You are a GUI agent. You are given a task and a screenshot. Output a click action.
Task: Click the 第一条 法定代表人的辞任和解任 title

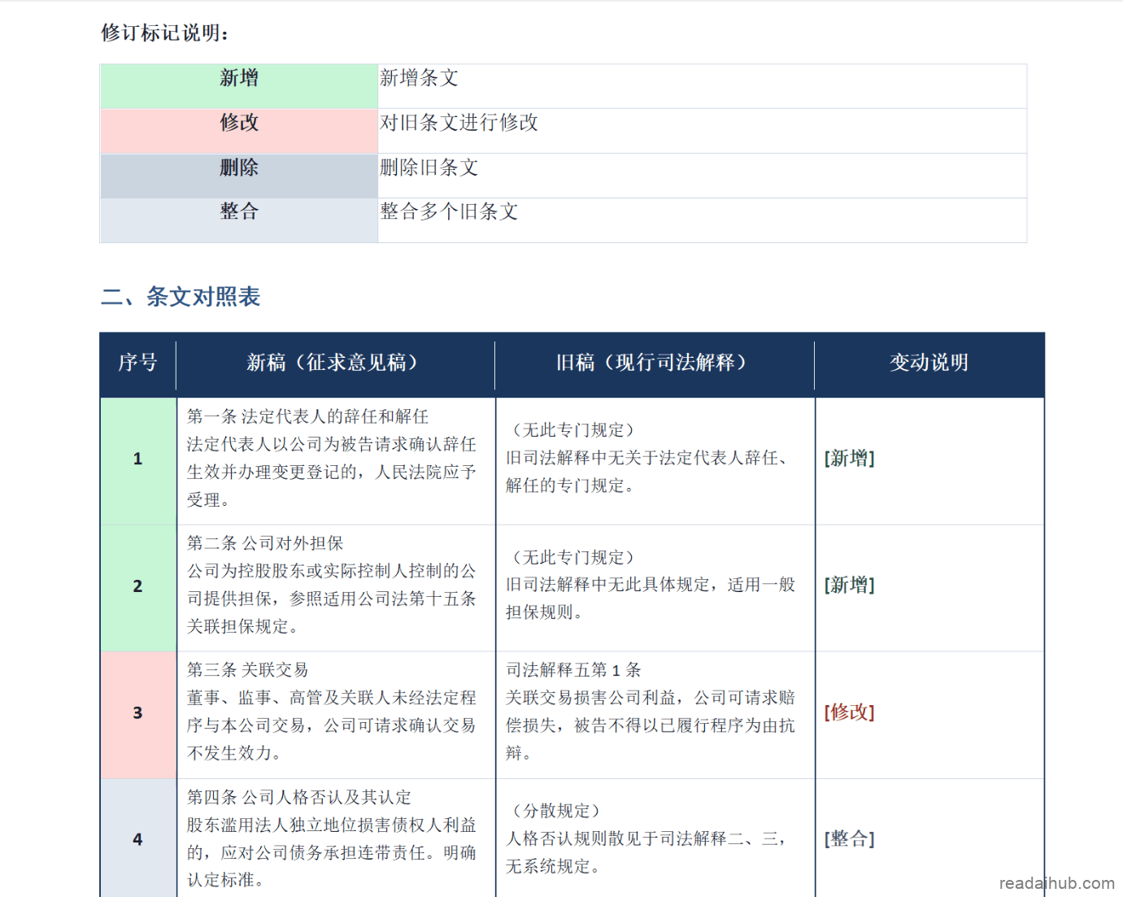(307, 416)
